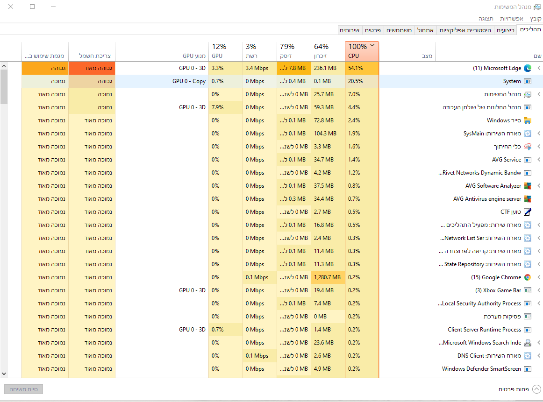Select the 20.5% CPU cell for System

click(362, 81)
